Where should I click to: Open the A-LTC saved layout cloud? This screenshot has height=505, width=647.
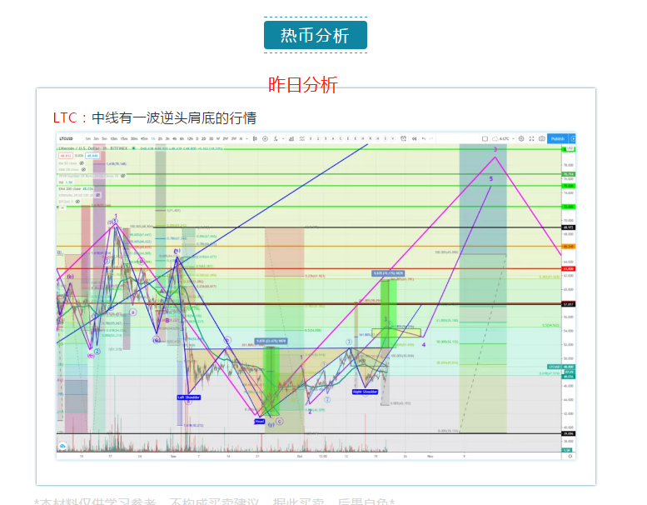[500, 138]
